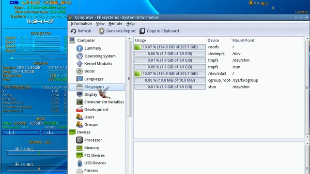This screenshot has height=174, width=310.
Task: Select Environment Variables entry
Action: point(104,102)
